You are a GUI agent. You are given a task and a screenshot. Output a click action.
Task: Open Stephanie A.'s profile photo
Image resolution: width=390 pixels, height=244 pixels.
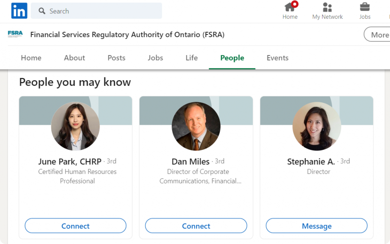point(317,126)
